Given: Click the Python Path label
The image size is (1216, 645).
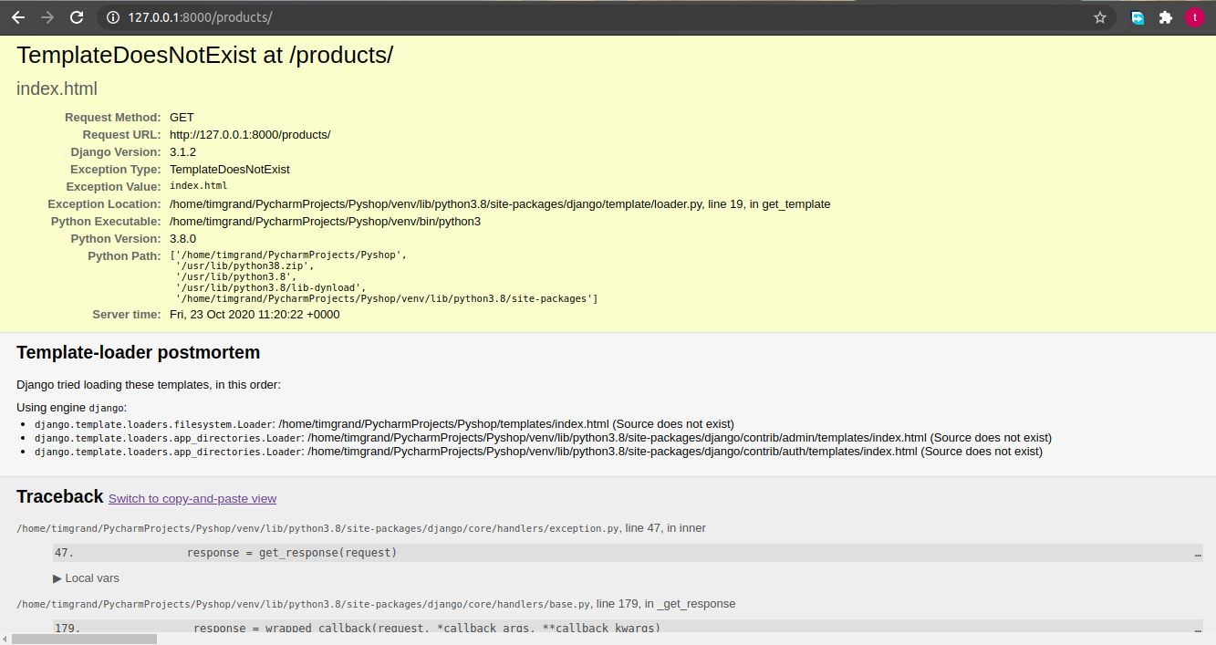Looking at the screenshot, I should point(124,256).
